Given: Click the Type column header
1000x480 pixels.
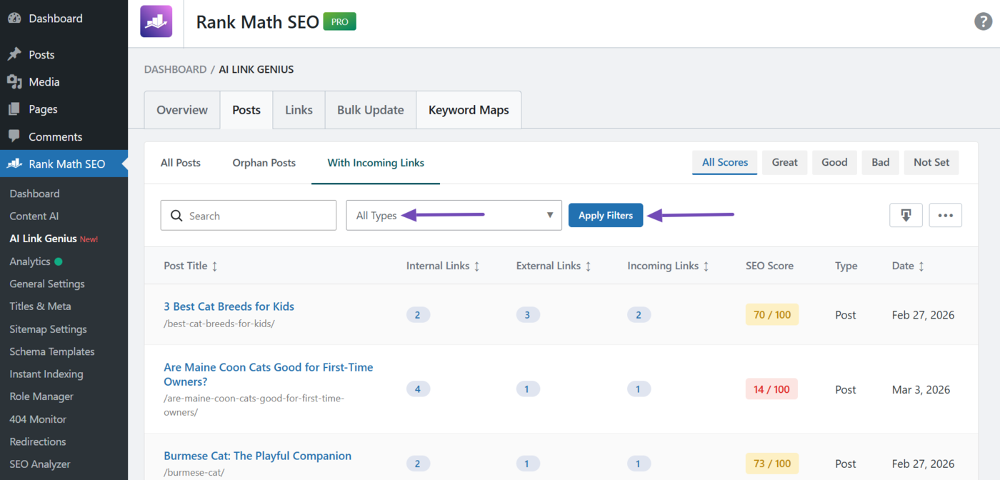Looking at the screenshot, I should [x=846, y=266].
